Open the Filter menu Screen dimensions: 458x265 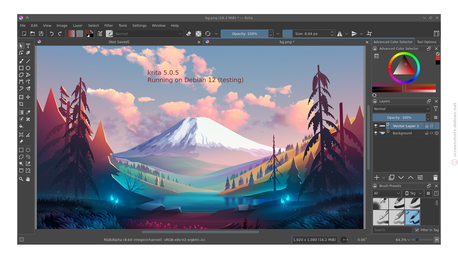(109, 25)
